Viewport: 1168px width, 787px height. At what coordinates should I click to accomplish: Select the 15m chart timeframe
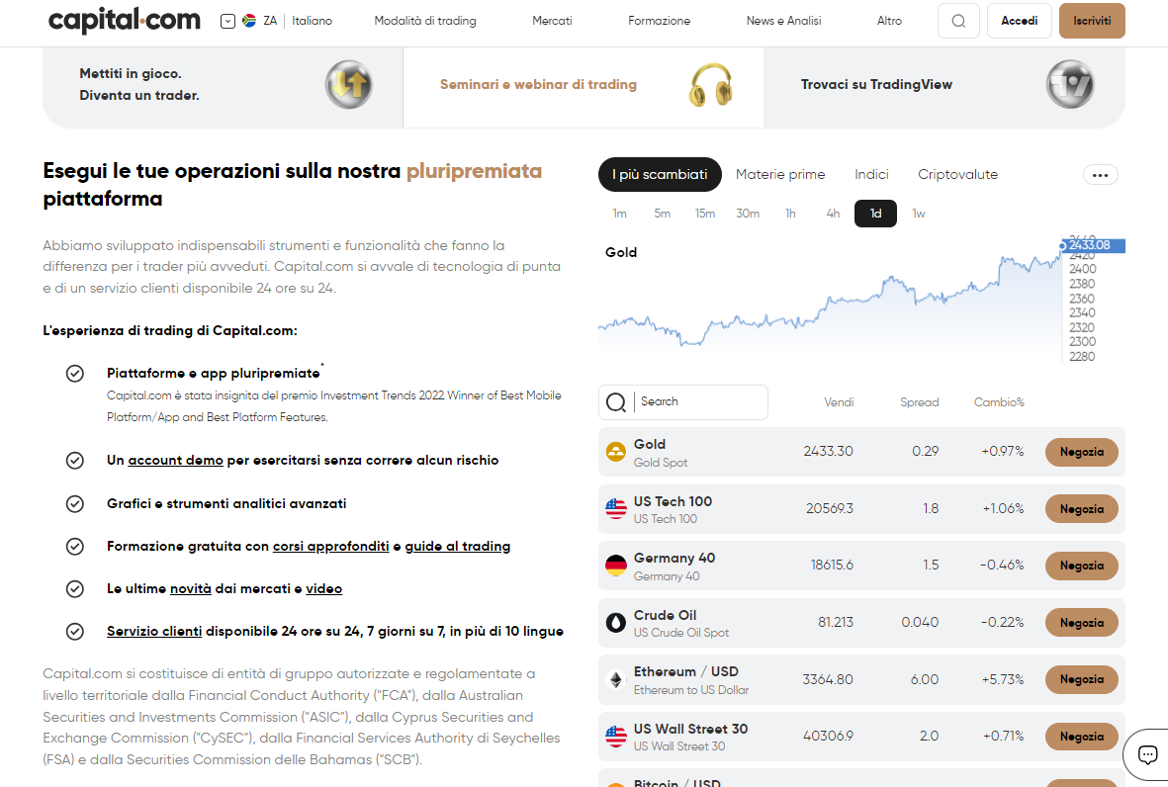pyautogui.click(x=705, y=214)
